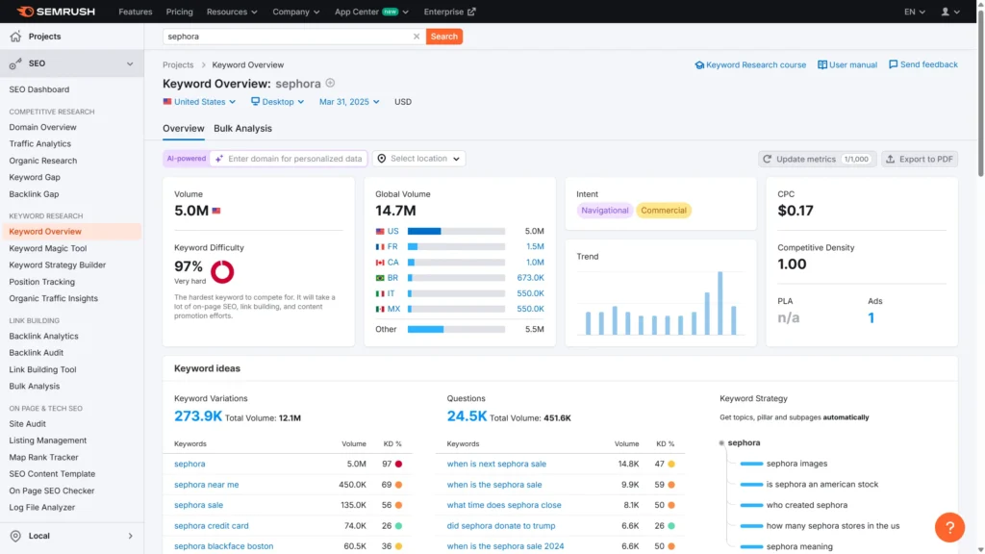Click the Other global volume bar
This screenshot has width=985, height=554.
(456, 329)
